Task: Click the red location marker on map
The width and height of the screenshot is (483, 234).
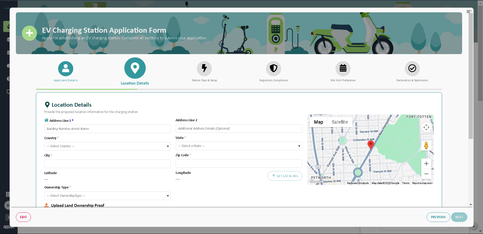Action: point(370,144)
